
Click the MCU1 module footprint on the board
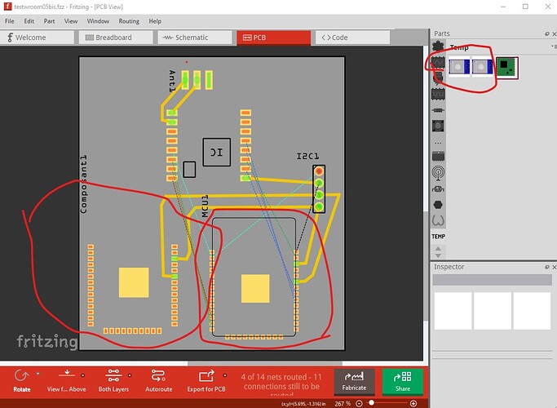(x=254, y=277)
